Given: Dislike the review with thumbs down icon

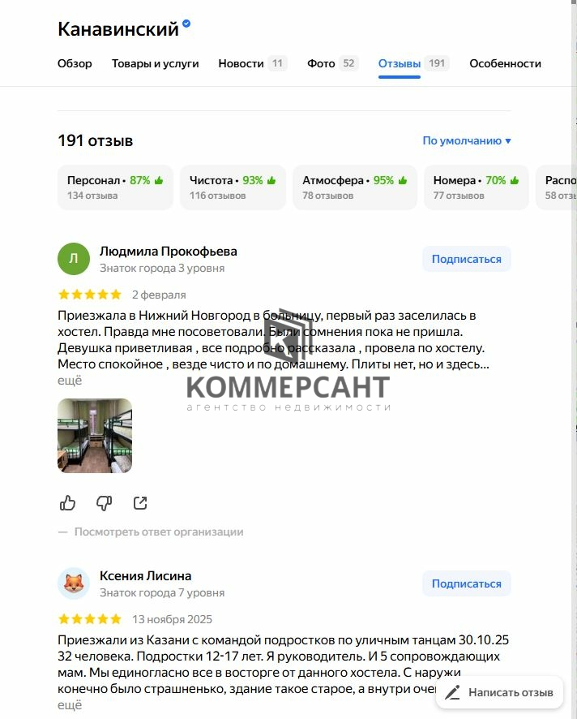Looking at the screenshot, I should [104, 503].
